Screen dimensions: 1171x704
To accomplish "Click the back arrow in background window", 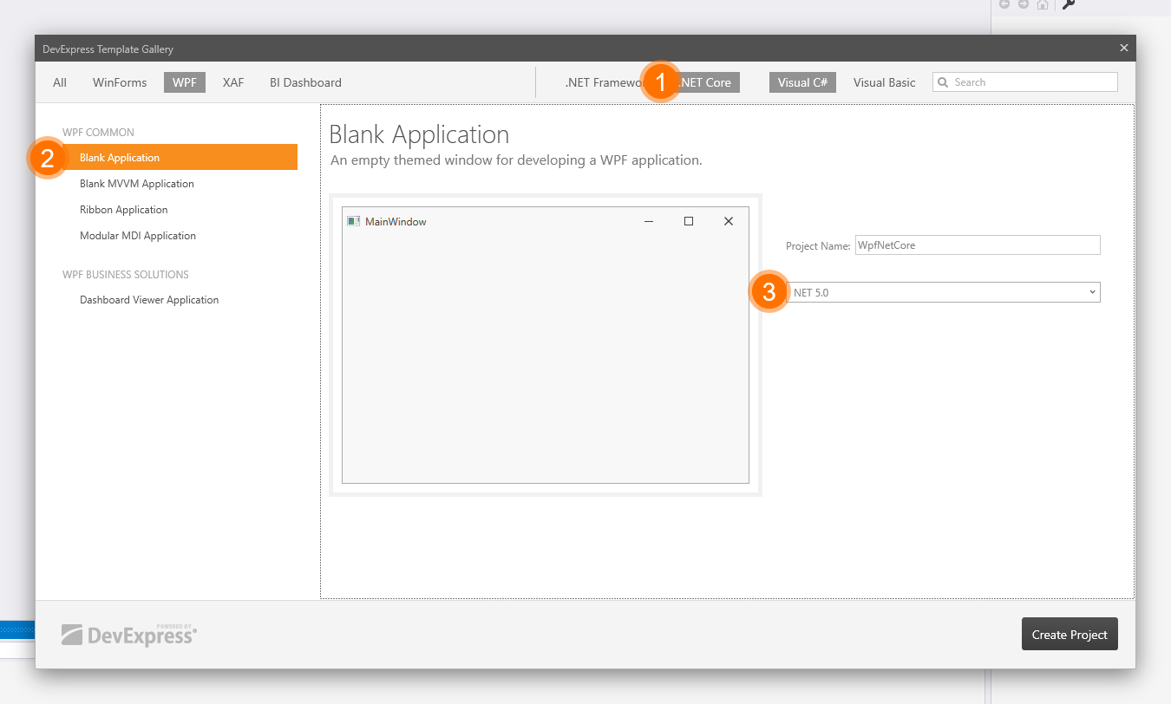I will point(1004,4).
